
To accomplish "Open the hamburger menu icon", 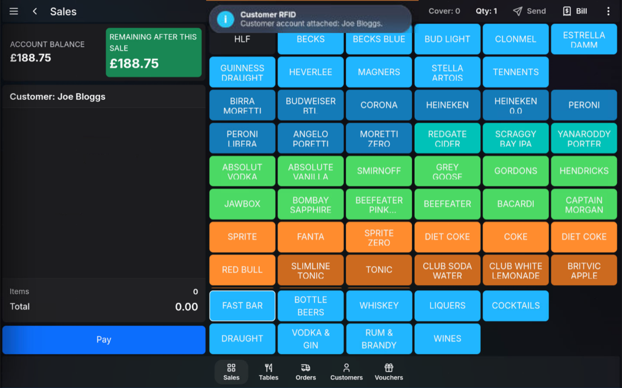I will [x=14, y=11].
